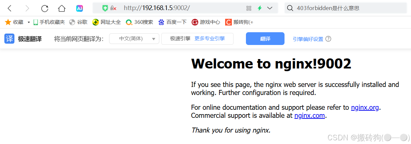This screenshot has height=144, width=411.
Task: Reload the page with the refresh icon
Action: pos(45,8)
